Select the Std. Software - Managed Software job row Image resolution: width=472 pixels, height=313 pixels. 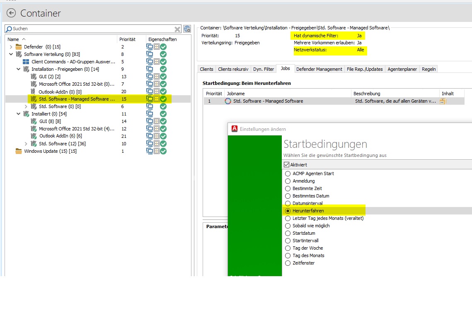(334, 101)
